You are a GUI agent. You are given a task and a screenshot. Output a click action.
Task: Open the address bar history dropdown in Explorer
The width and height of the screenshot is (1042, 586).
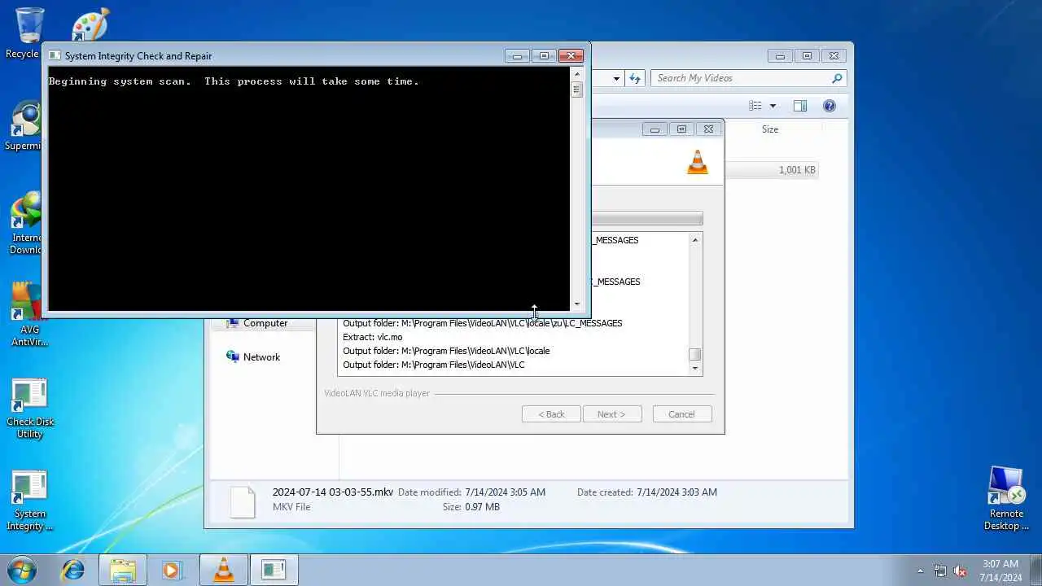(616, 78)
